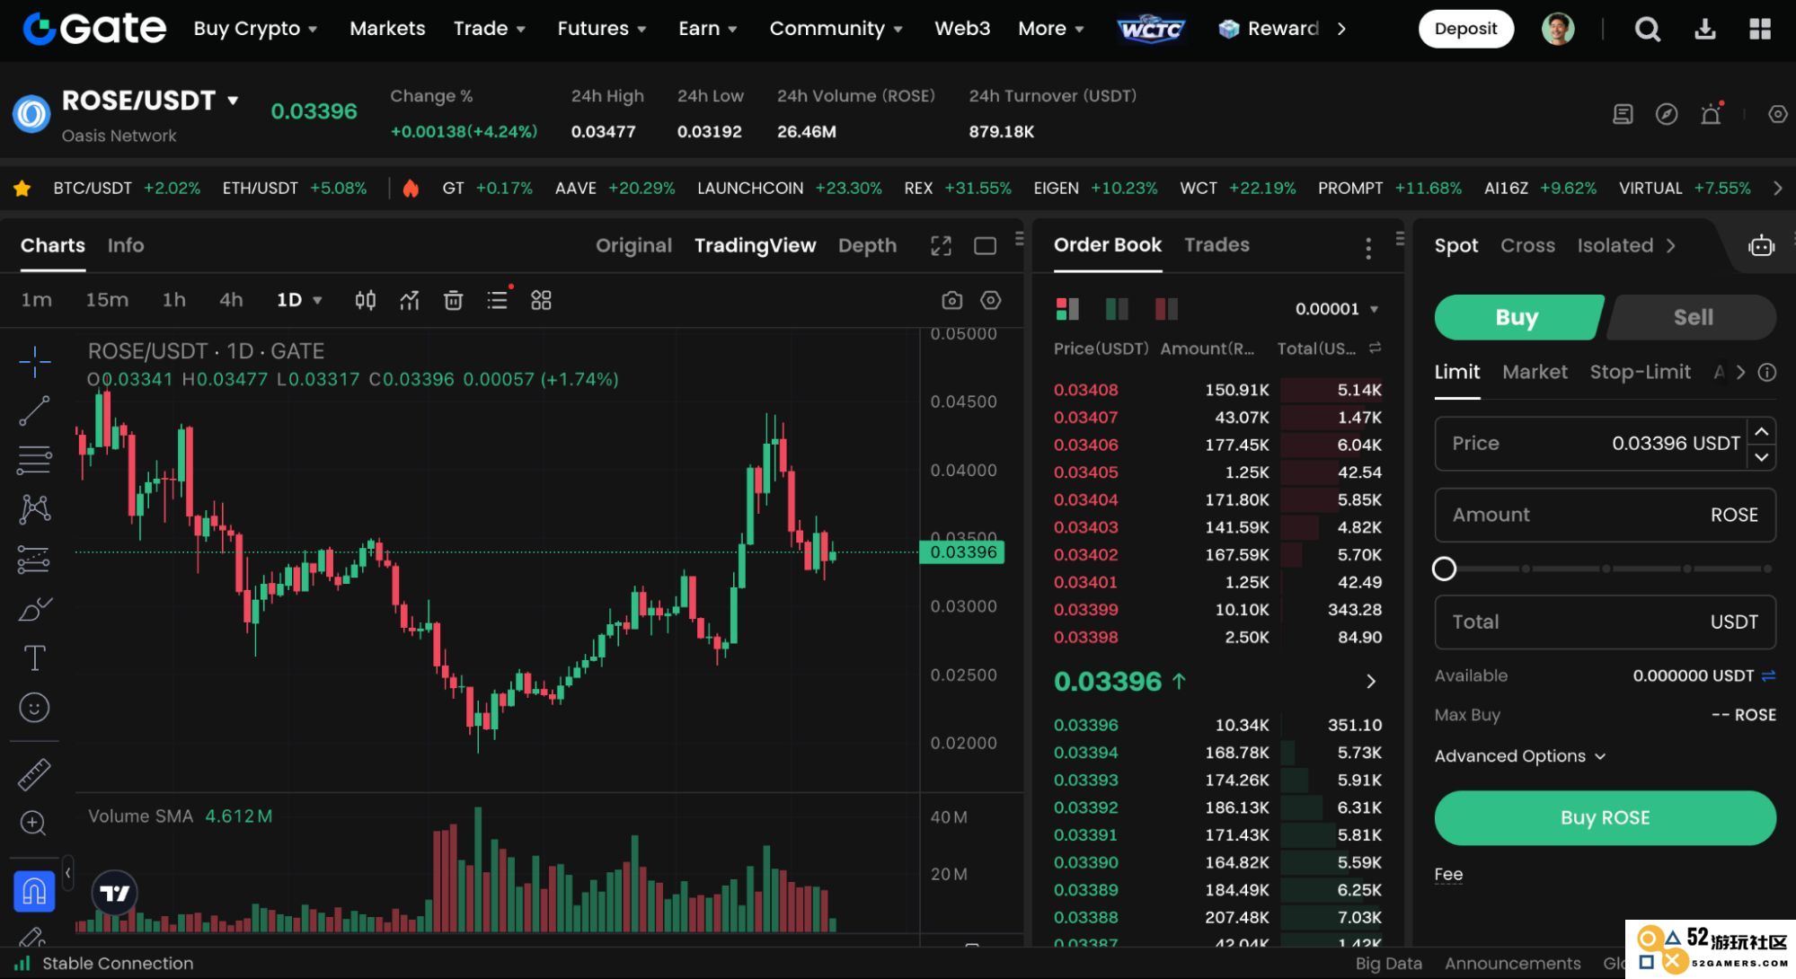Open the Fee link
The height and width of the screenshot is (979, 1796).
coord(1448,874)
